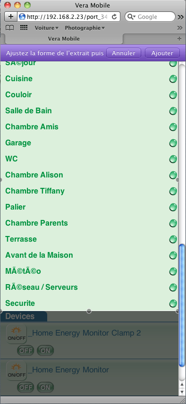This screenshot has height=404, width=186.
Task: Turn ON Home Energy Monitor Clamp 2
Action: (45, 350)
